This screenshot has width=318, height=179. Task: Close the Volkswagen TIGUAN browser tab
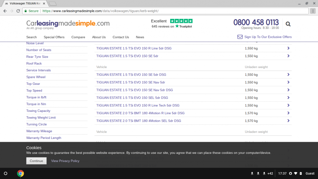point(44,3)
